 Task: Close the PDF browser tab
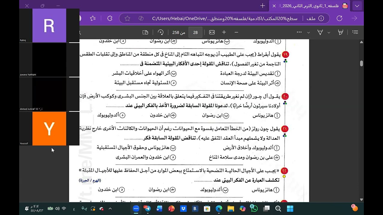(x=274, y=6)
